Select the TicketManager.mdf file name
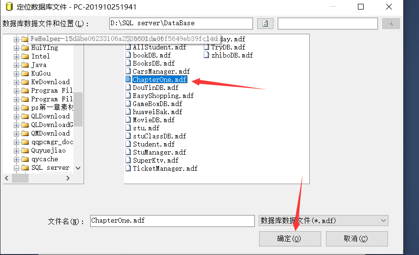The width and height of the screenshot is (419, 255). pos(165,169)
